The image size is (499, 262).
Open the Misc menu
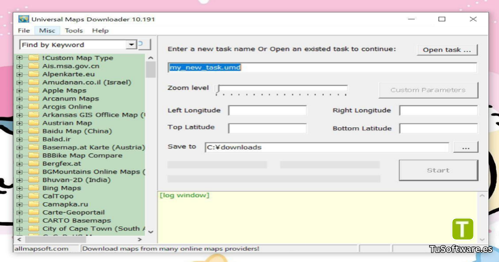tap(47, 31)
